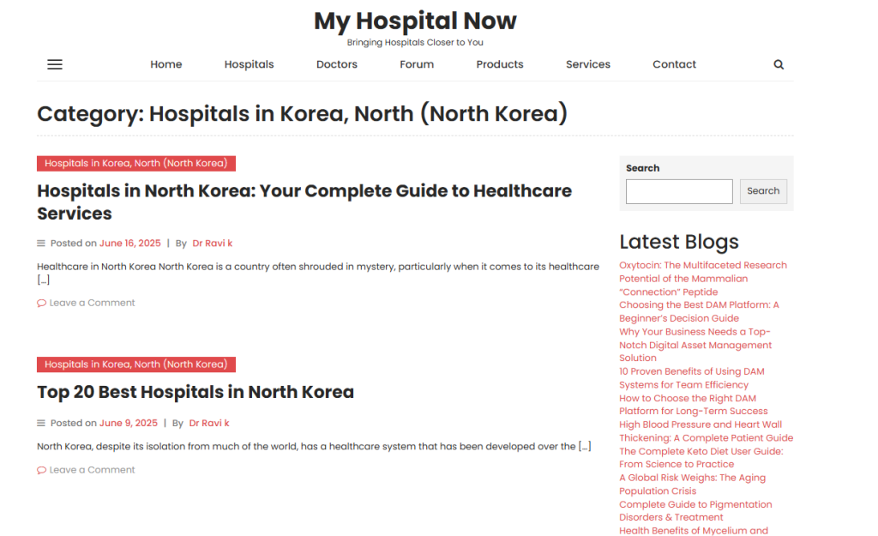Go to Home menu item
878x536 pixels.
[x=165, y=64]
